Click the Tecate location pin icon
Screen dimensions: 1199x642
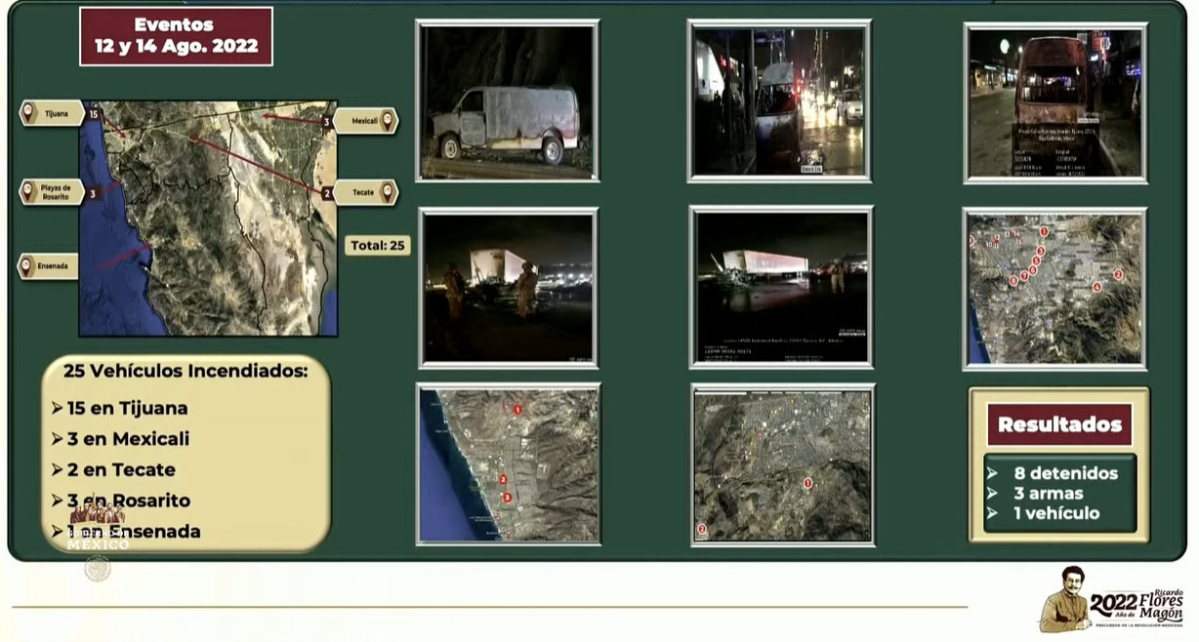tap(388, 192)
